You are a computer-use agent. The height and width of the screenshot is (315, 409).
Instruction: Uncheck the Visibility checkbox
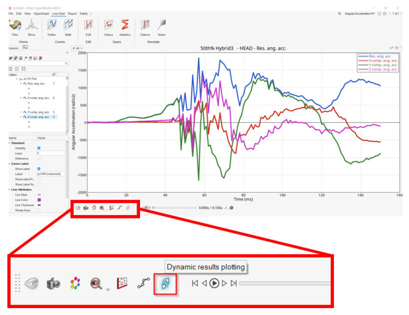click(x=39, y=148)
